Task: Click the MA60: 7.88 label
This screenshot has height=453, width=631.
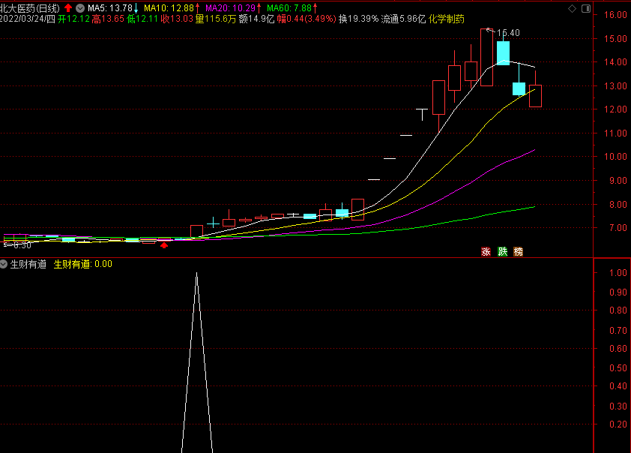Action: [x=289, y=8]
